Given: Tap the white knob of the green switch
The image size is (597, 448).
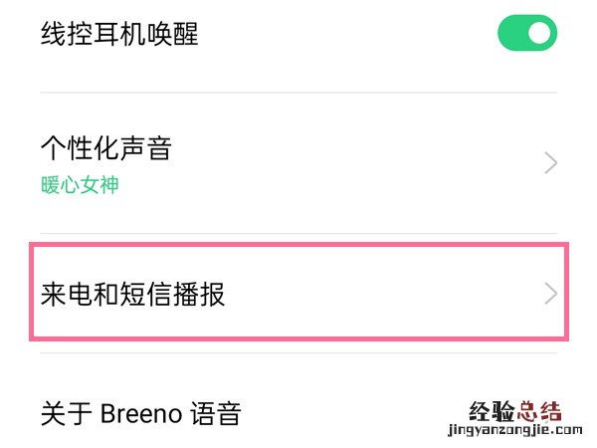Looking at the screenshot, I should pyautogui.click(x=539, y=34).
